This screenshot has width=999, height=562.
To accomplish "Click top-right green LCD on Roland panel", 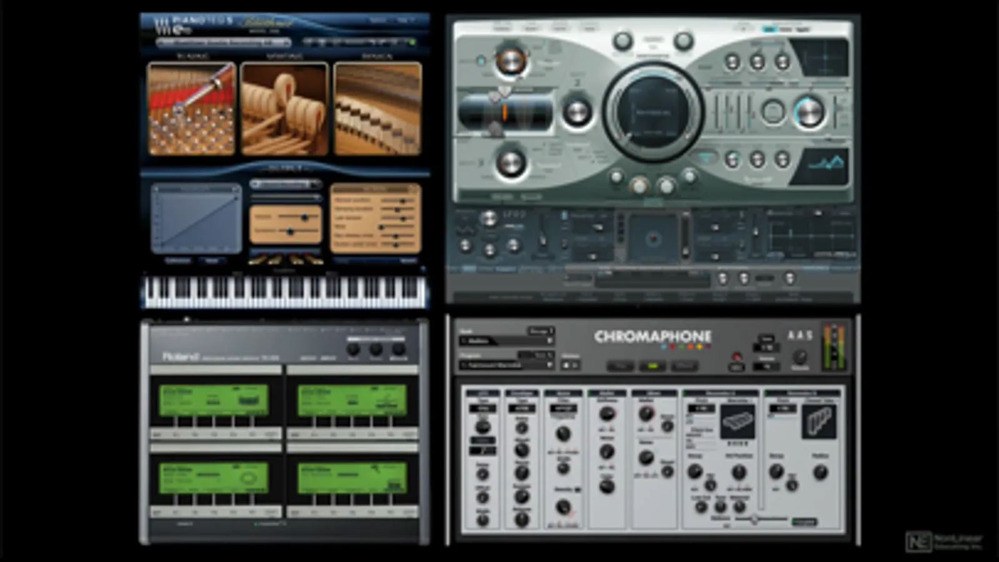I will pos(352,400).
